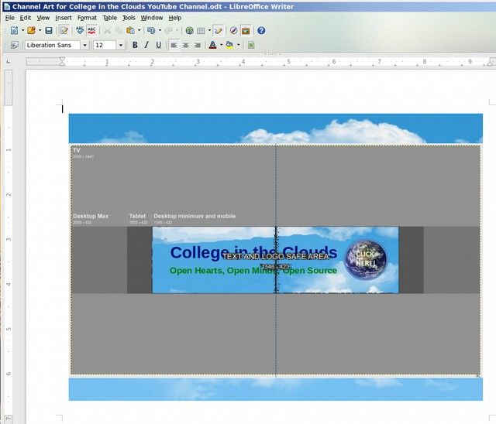This screenshot has height=424, width=496.
Task: Toggle Edit File mode icon
Action: point(64,31)
